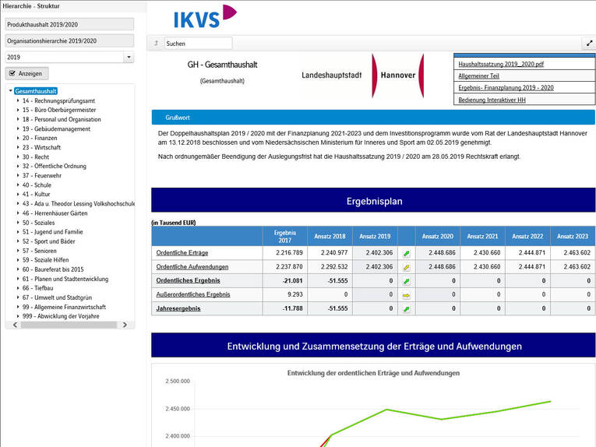Expand the 20 - Finanzen tree node
Screen dimensions: 596x447
click(x=17, y=138)
